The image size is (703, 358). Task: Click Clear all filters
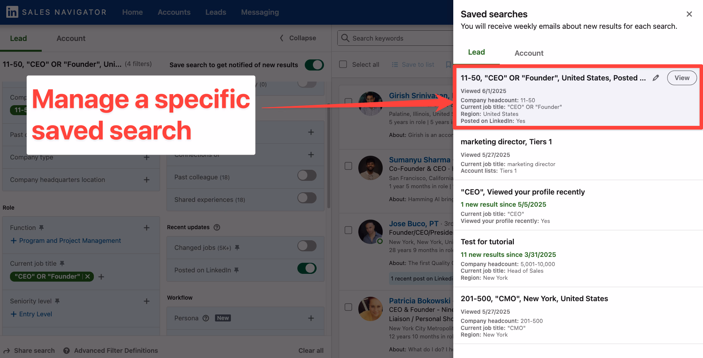311,351
